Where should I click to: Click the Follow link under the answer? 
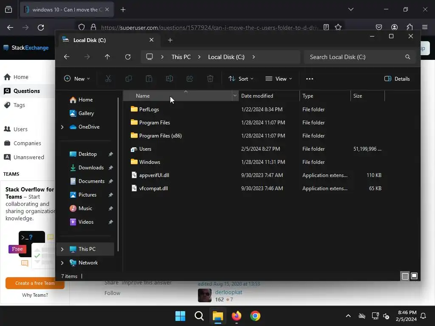coord(112,293)
